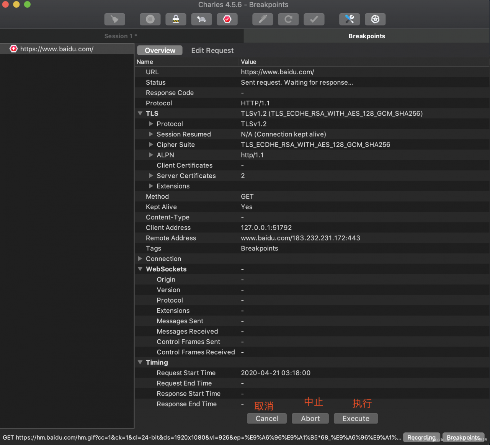Toggle Recording status bar button
The image size is (490, 445).
pos(421,437)
